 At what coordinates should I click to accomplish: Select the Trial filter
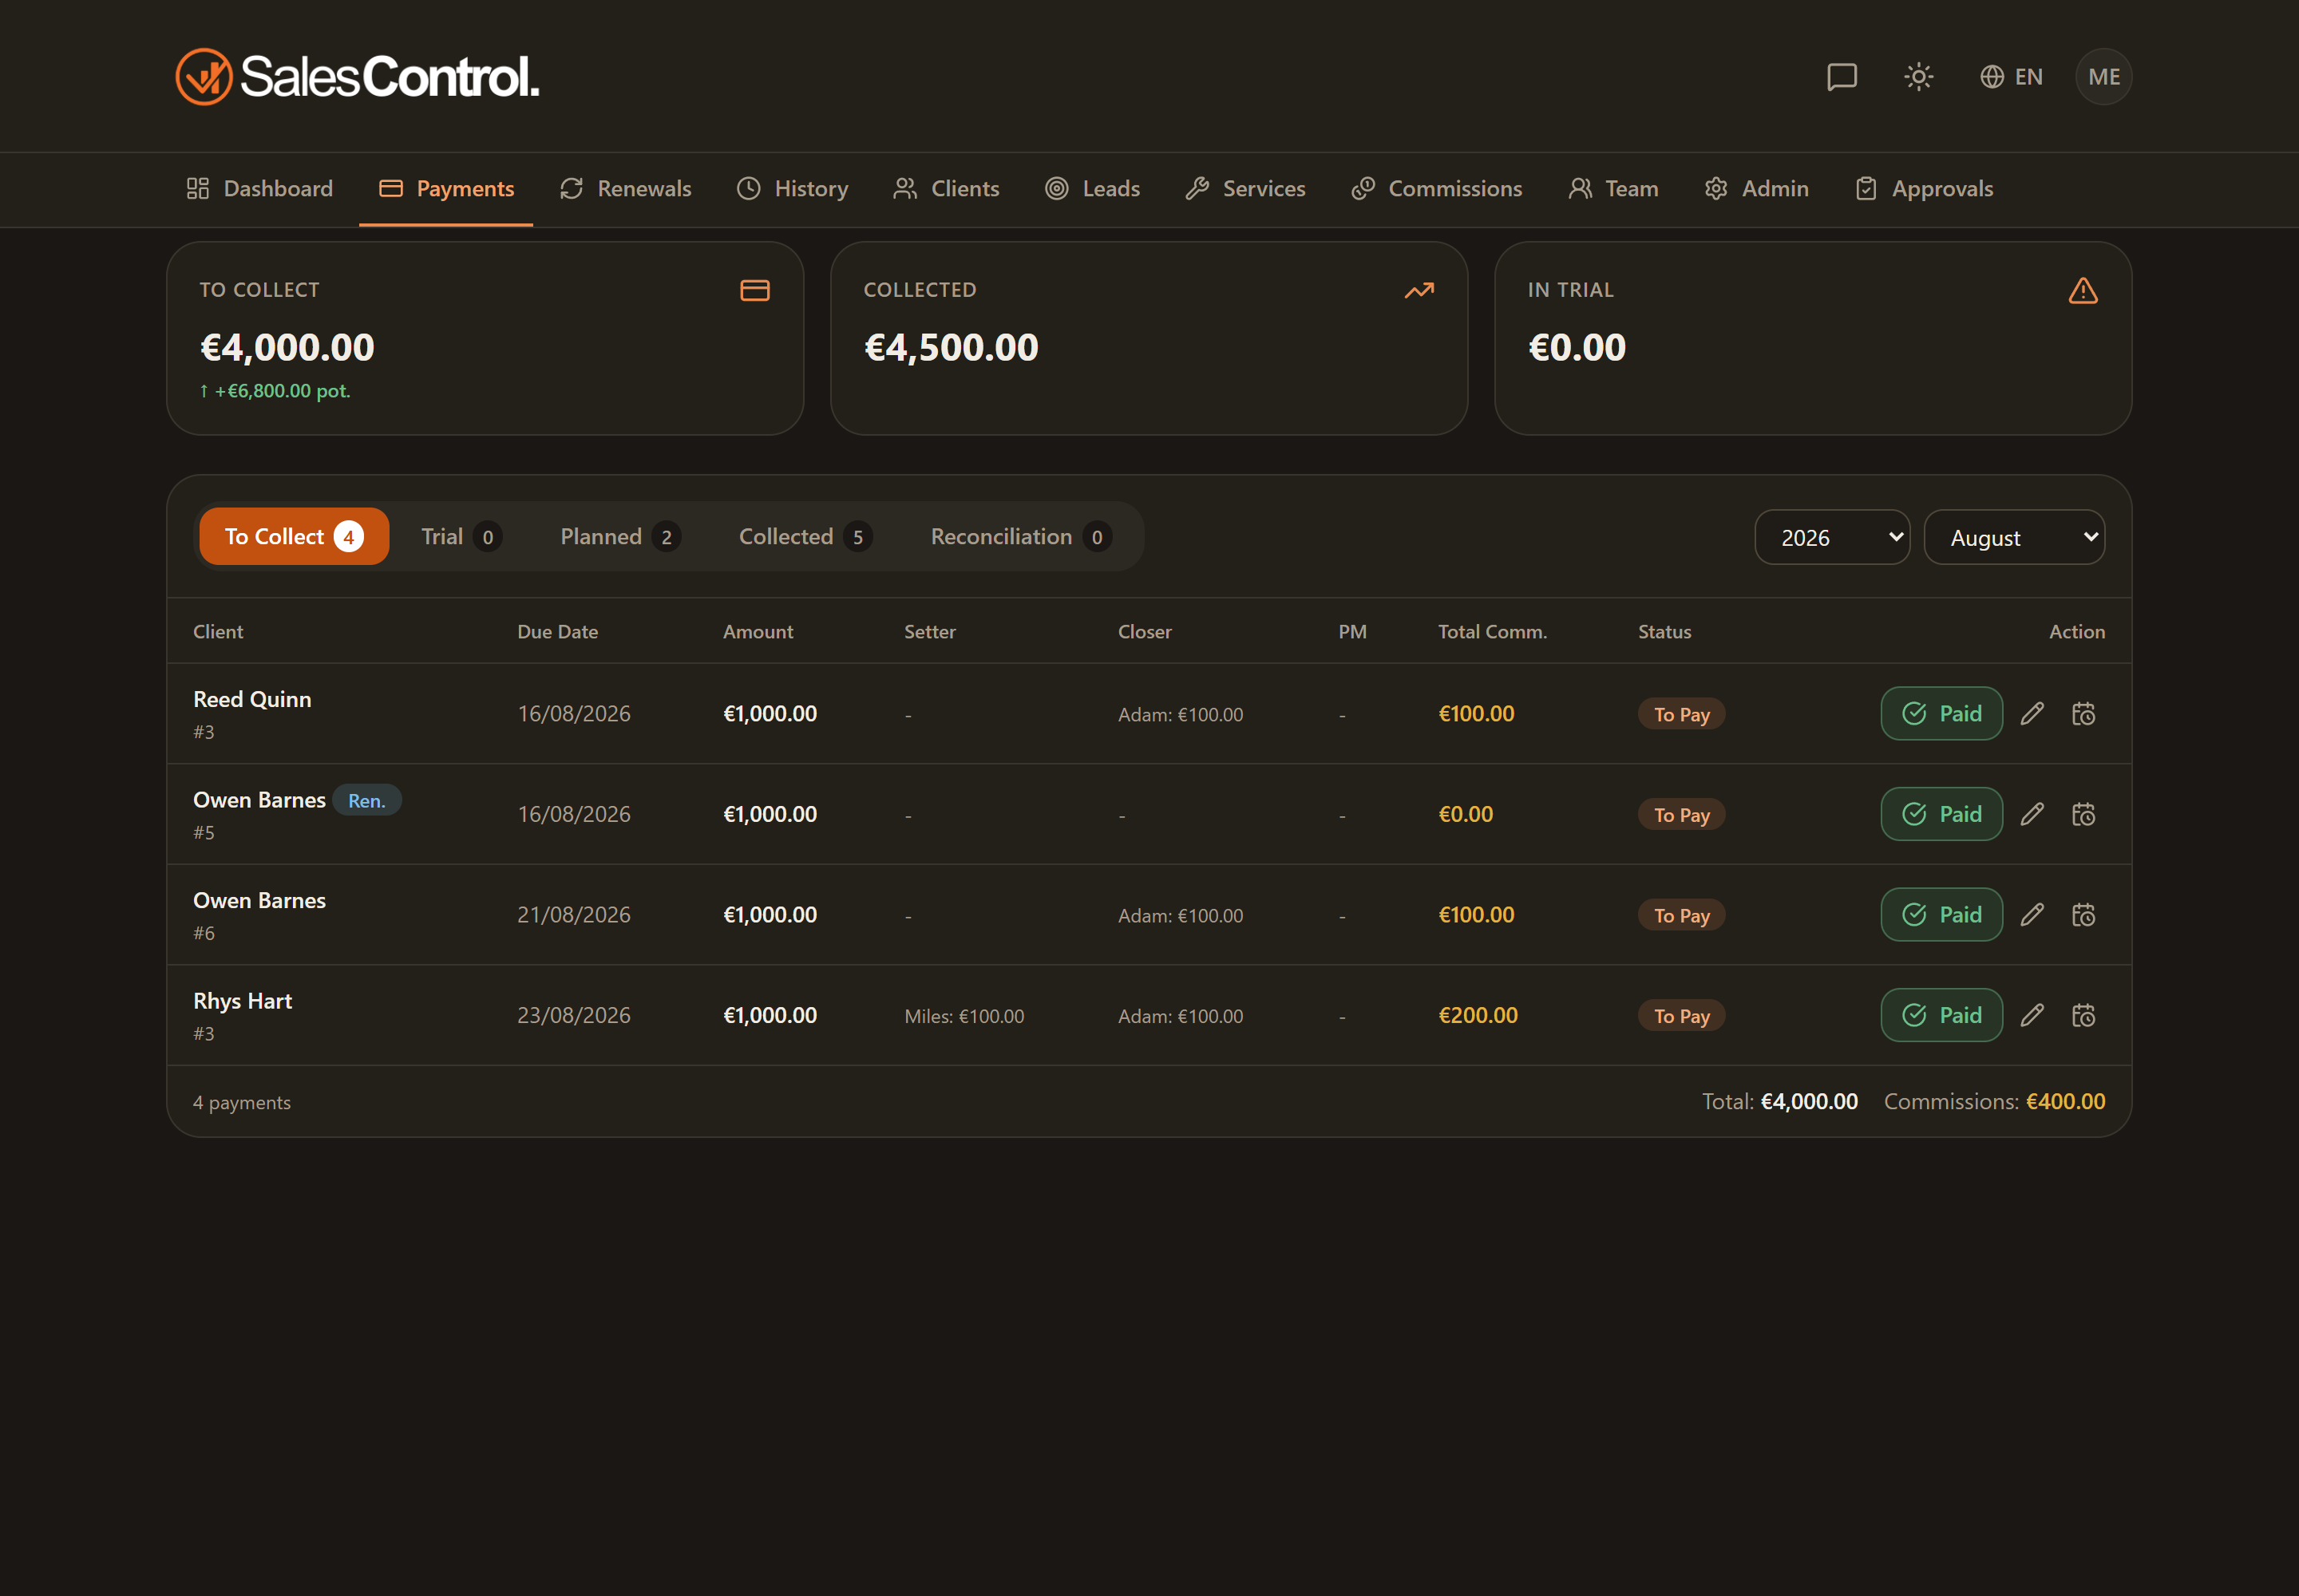click(x=461, y=537)
